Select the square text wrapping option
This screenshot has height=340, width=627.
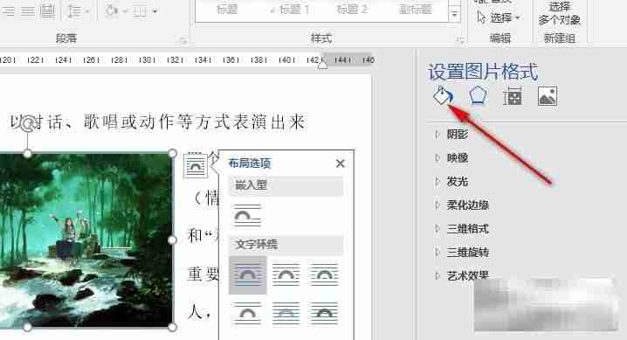(x=247, y=275)
